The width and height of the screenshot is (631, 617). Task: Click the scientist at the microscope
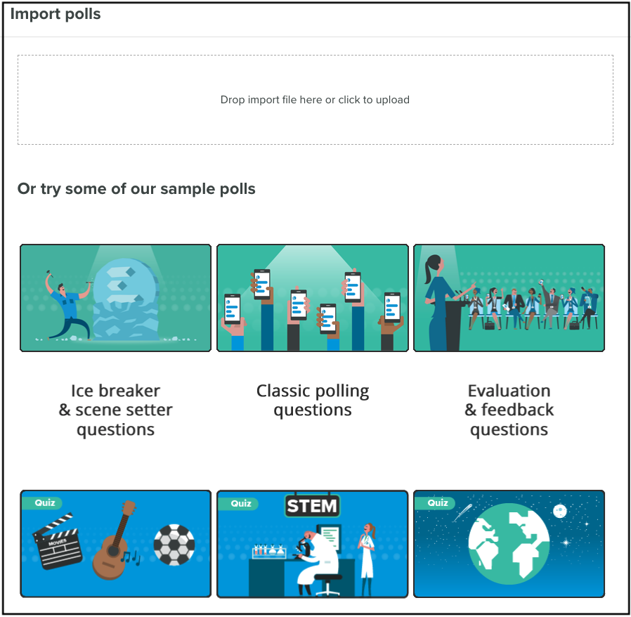318,561
